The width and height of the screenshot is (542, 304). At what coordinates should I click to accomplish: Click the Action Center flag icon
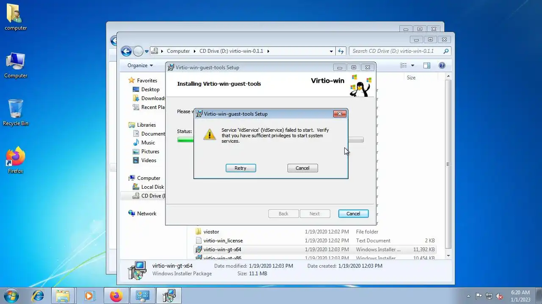click(x=478, y=296)
